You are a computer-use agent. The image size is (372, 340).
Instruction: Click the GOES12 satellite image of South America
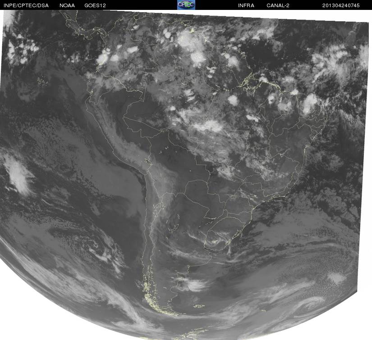click(x=186, y=175)
